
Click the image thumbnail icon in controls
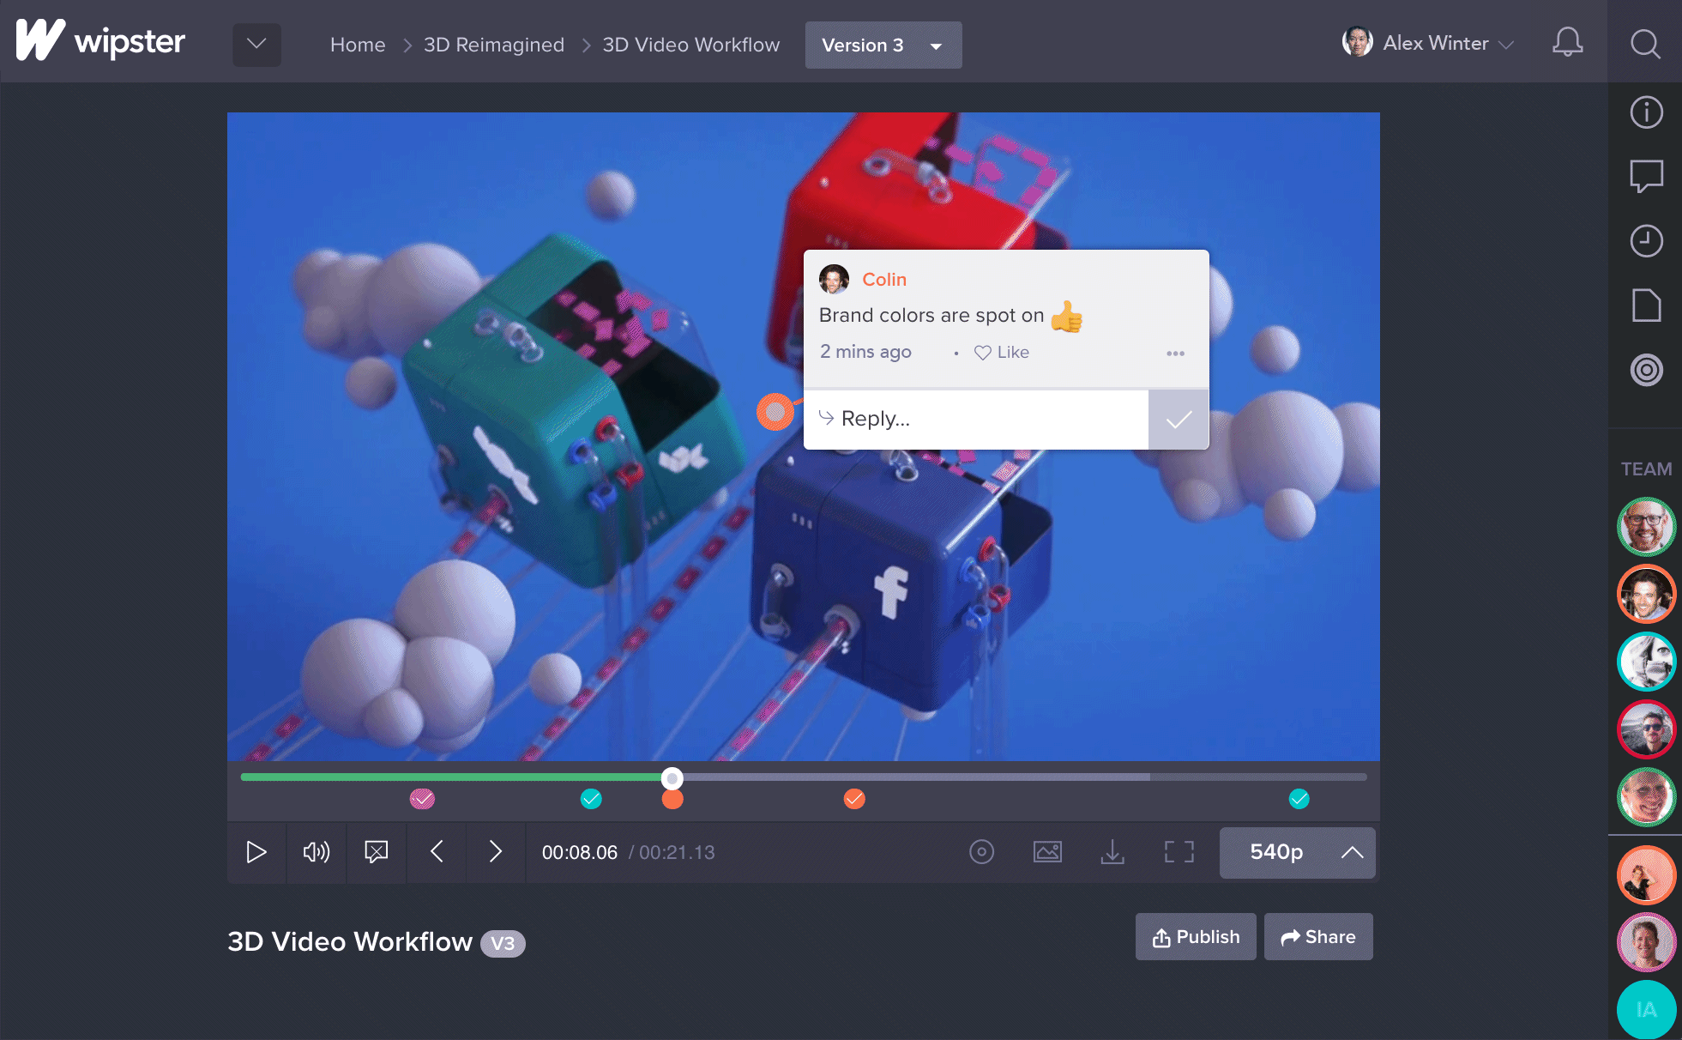1047,852
